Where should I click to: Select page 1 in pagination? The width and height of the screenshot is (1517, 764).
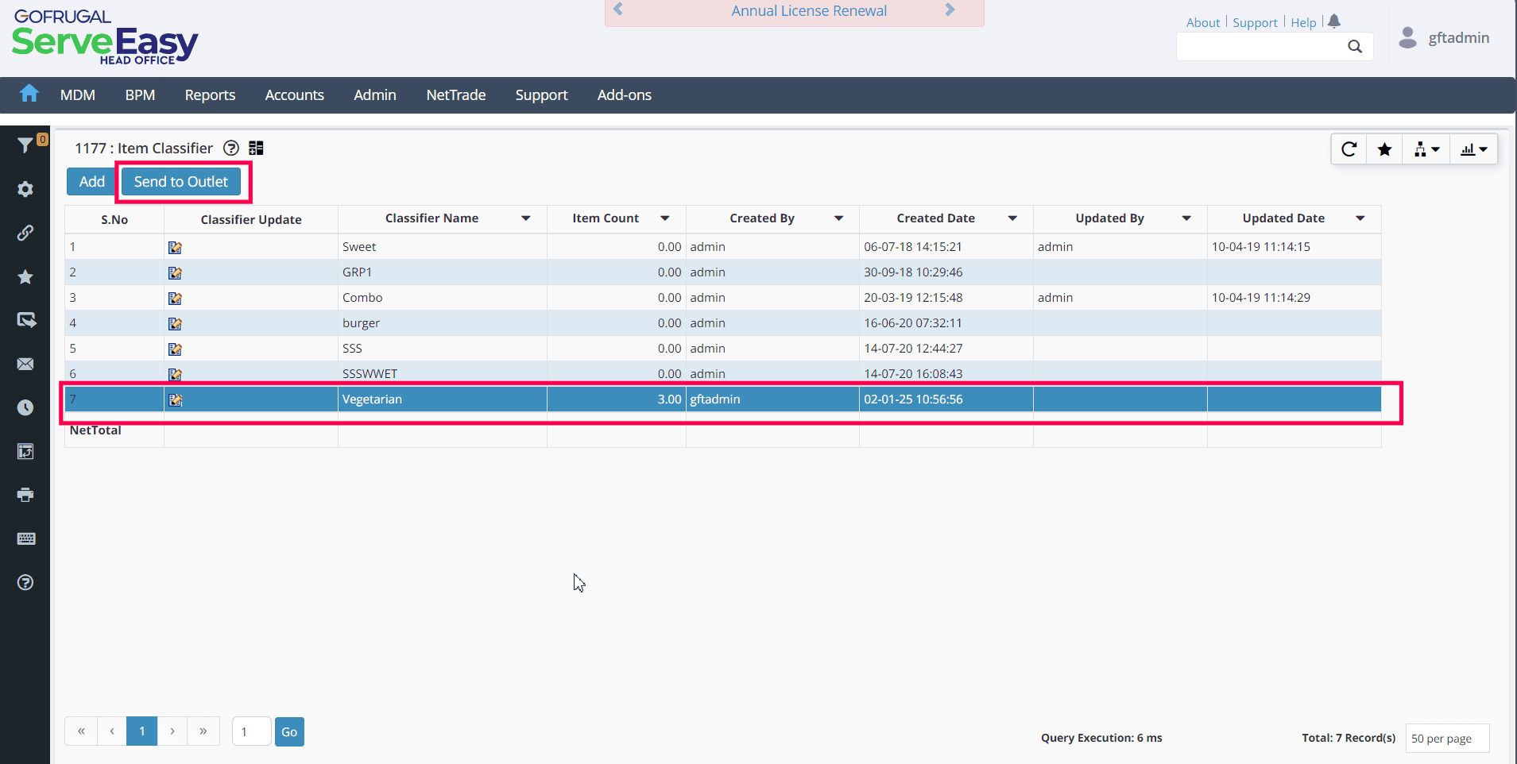point(142,731)
